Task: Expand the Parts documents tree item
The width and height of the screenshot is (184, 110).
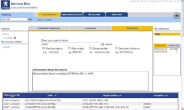Action: pyautogui.click(x=6, y=47)
